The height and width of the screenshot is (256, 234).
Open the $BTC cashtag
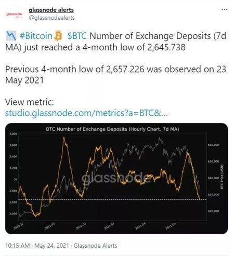coord(77,36)
